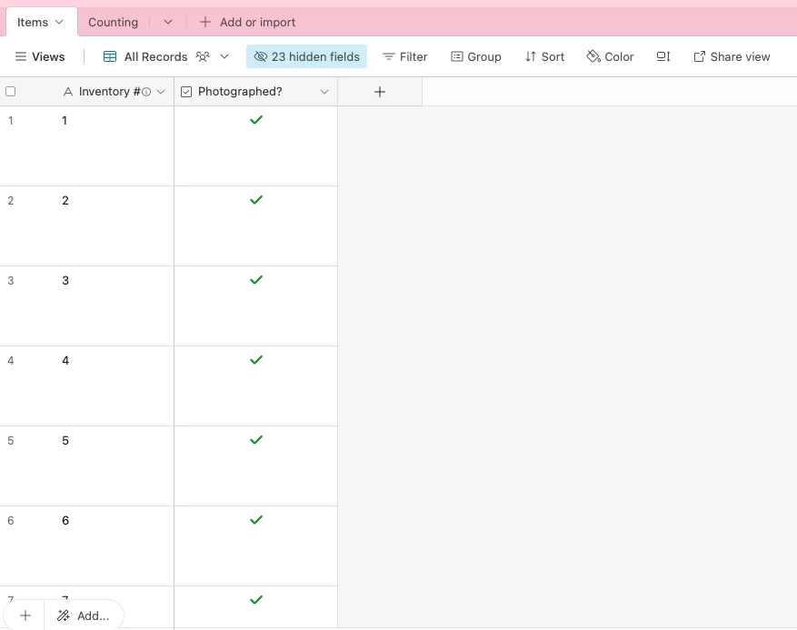
Task: Open the Group options
Action: point(476,56)
